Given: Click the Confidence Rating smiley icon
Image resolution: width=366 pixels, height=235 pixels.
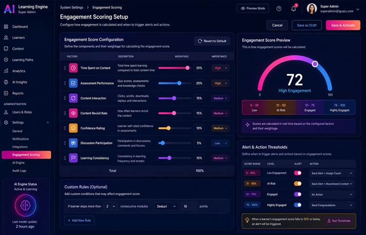Looking at the screenshot, I should [x=73, y=128].
